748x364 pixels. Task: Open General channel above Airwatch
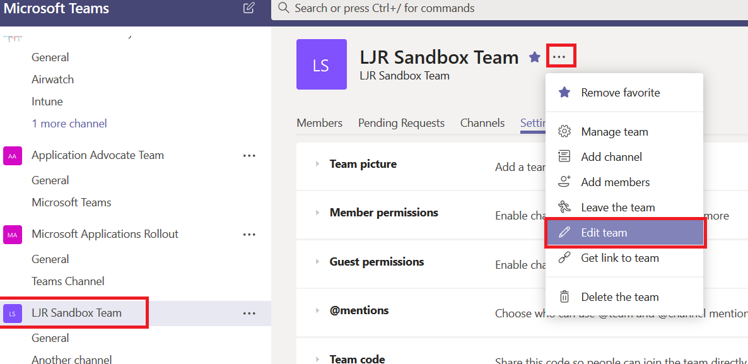click(50, 57)
